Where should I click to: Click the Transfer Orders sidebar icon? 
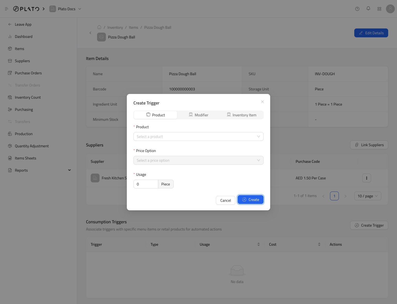[x=10, y=85]
